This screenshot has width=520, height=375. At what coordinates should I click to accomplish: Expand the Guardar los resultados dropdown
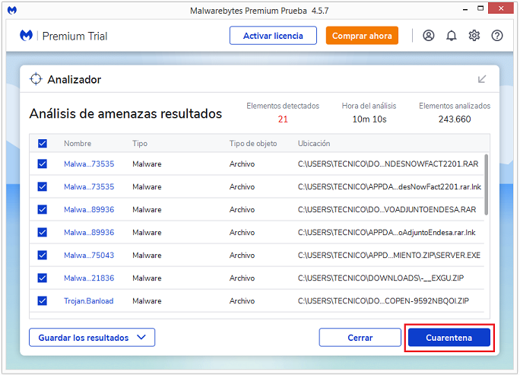pos(92,338)
